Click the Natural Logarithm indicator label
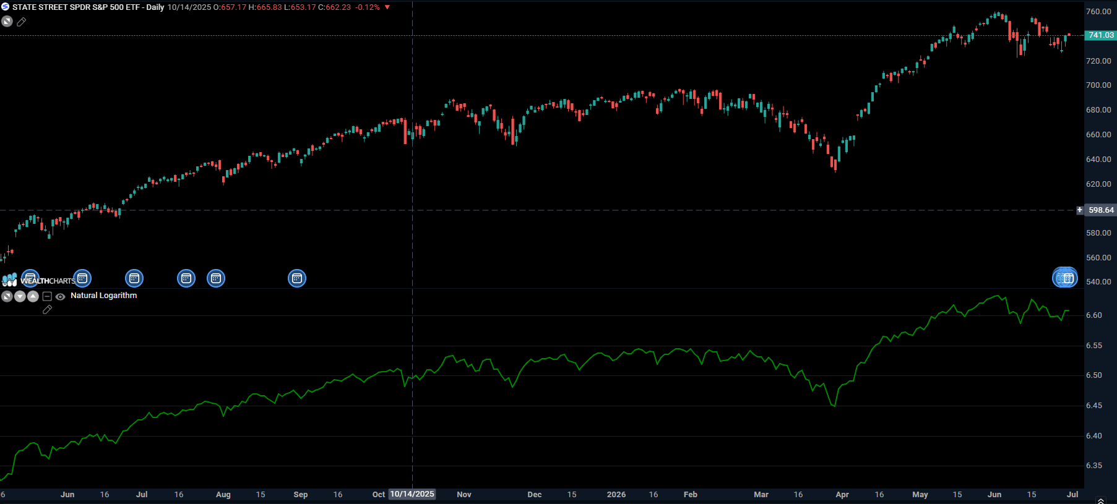Image resolution: width=1117 pixels, height=504 pixels. [x=104, y=296]
